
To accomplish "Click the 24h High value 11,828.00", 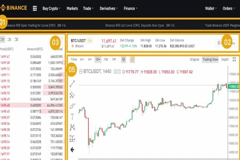I will [146, 46].
